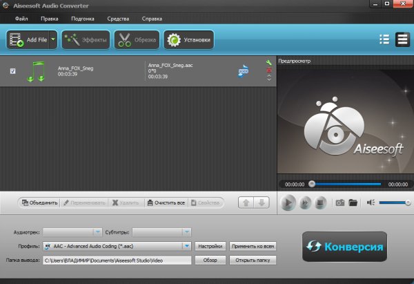Open the Подгонка menu
Image resolution: width=414 pixels, height=284 pixels.
(83, 19)
